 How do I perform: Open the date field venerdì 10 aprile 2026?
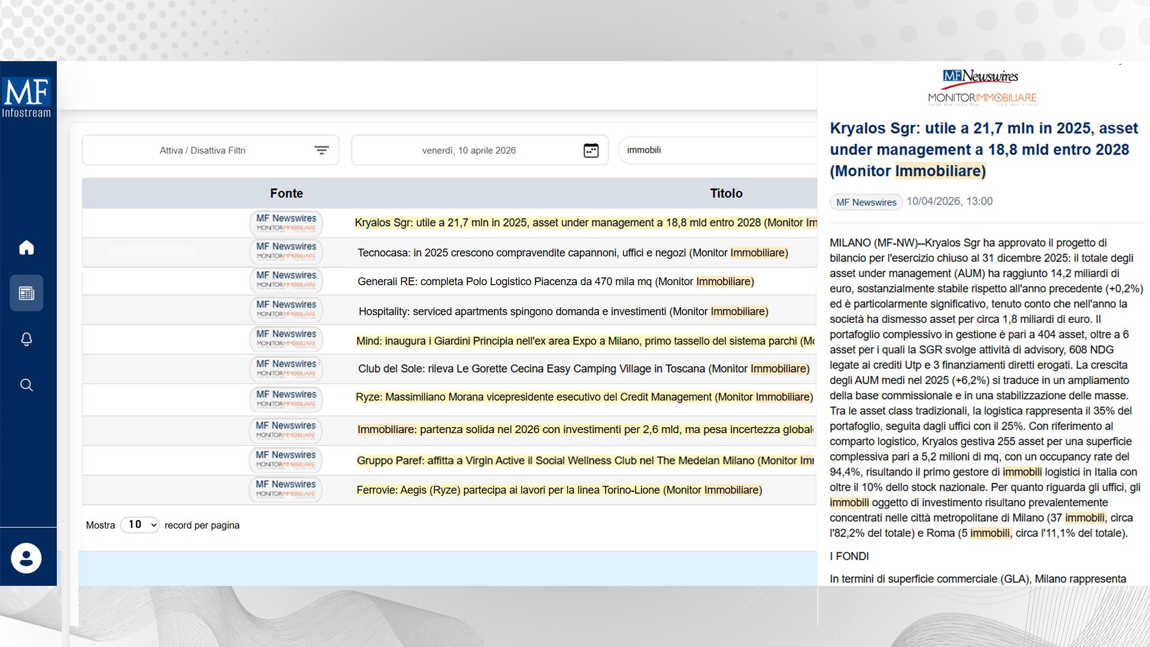pos(468,150)
